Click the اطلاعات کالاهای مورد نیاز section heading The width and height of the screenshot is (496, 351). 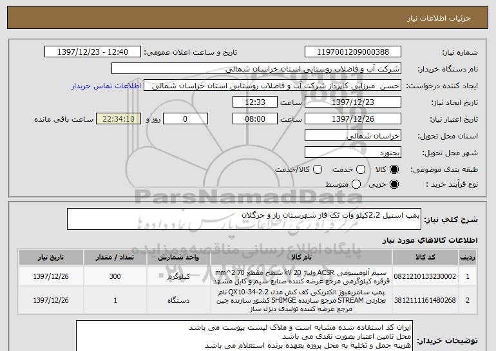tap(430, 240)
